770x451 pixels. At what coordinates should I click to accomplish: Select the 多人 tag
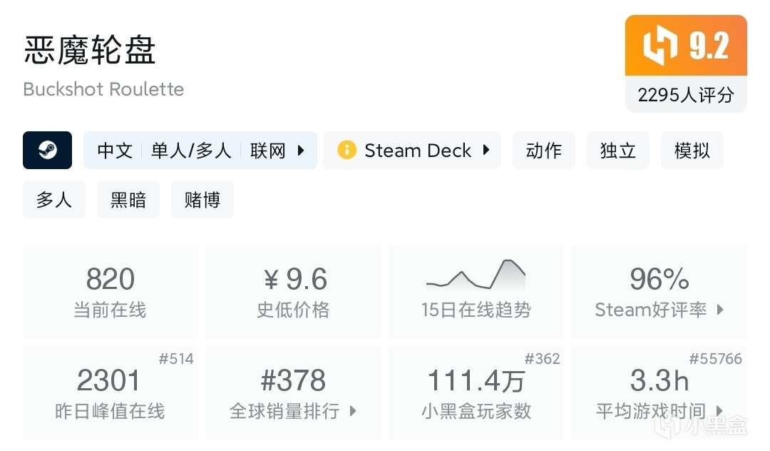tap(53, 200)
